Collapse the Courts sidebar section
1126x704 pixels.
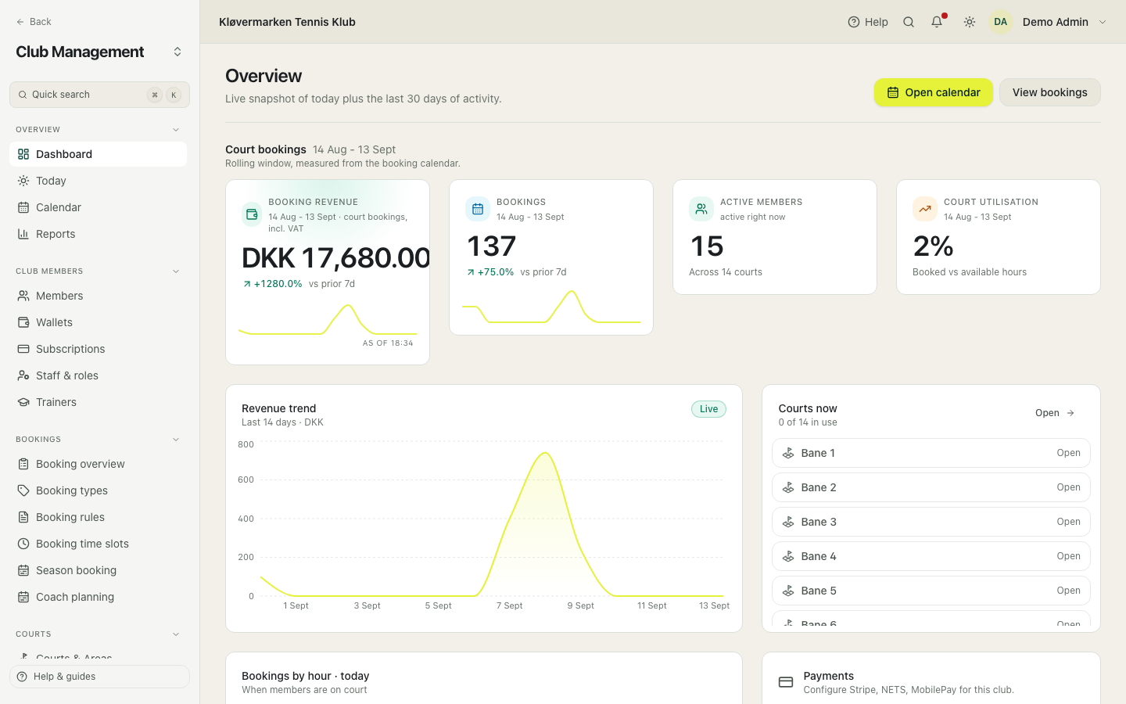tap(176, 634)
